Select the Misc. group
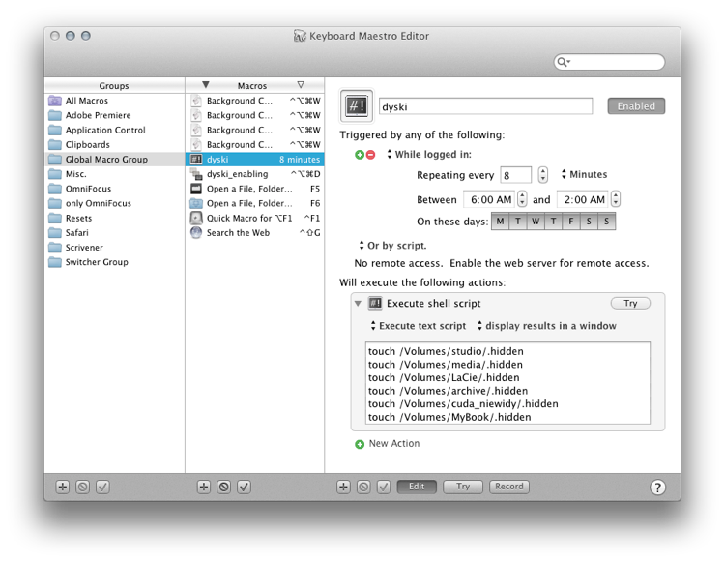Viewport: 725px width, 562px height. [x=116, y=174]
